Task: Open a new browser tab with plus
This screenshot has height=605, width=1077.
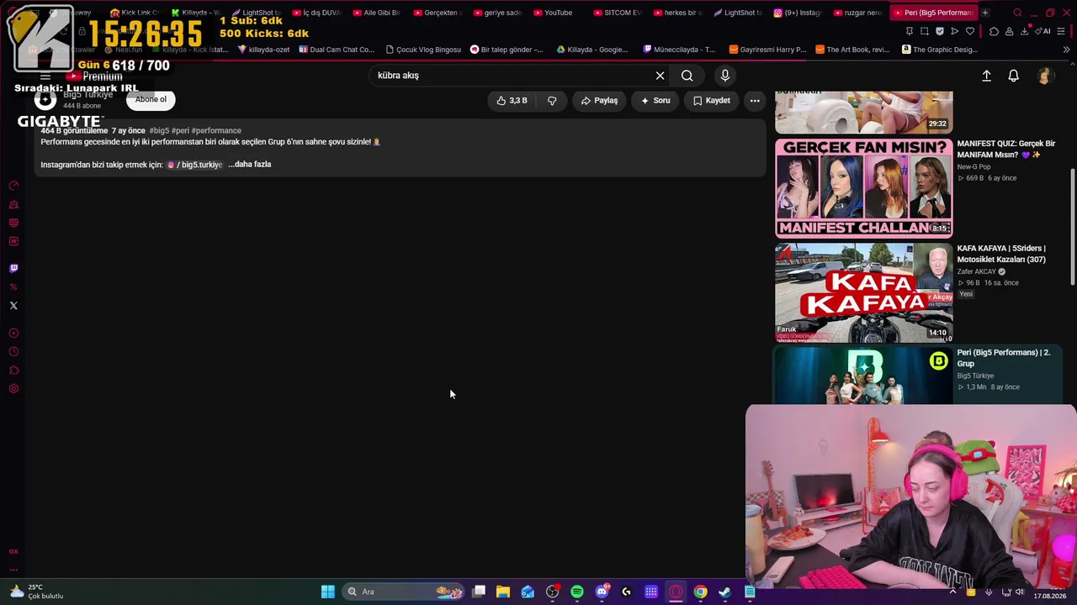Action: [984, 13]
